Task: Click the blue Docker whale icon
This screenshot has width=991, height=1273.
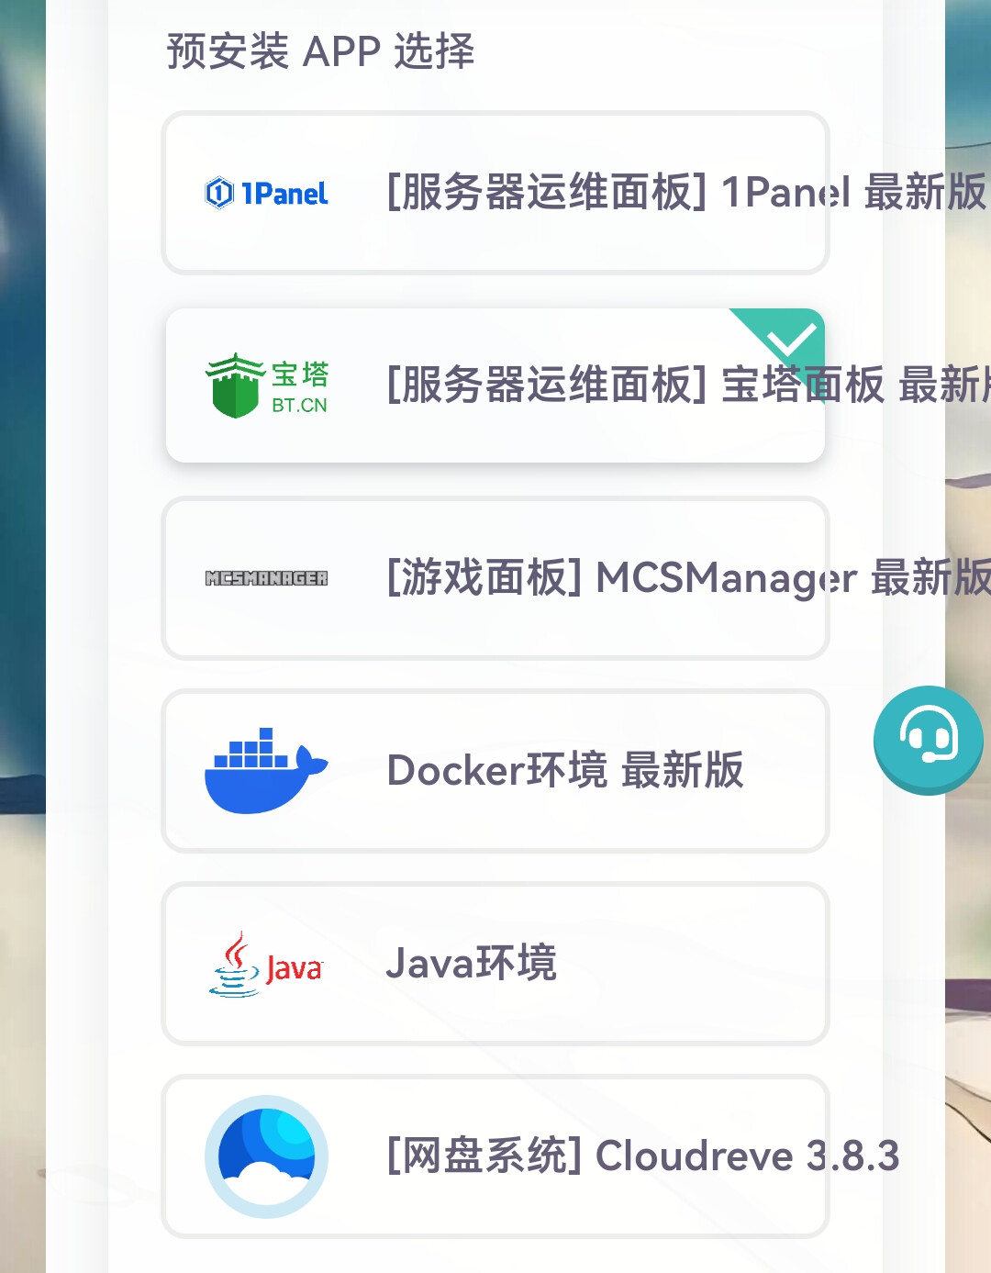Action: click(266, 771)
